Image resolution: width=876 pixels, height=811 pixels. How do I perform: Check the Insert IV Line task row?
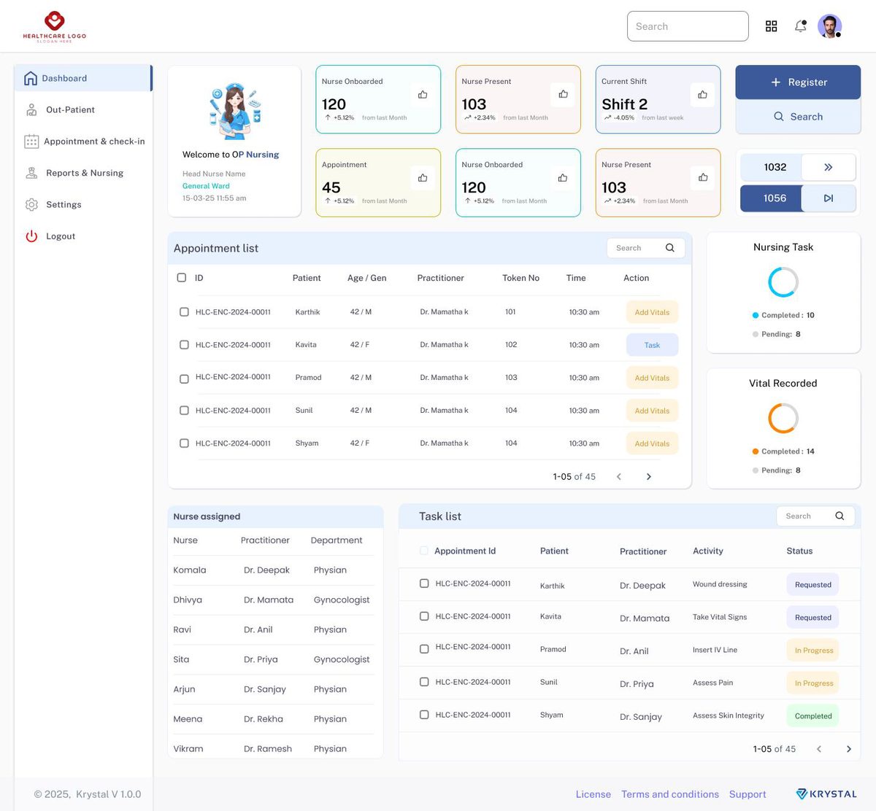424,649
